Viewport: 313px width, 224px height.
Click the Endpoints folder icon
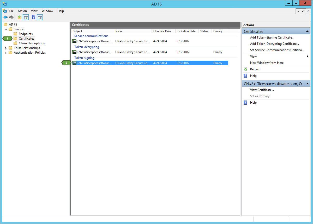coord(15,34)
